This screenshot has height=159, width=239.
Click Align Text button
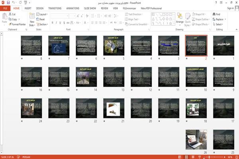pos(132,19)
